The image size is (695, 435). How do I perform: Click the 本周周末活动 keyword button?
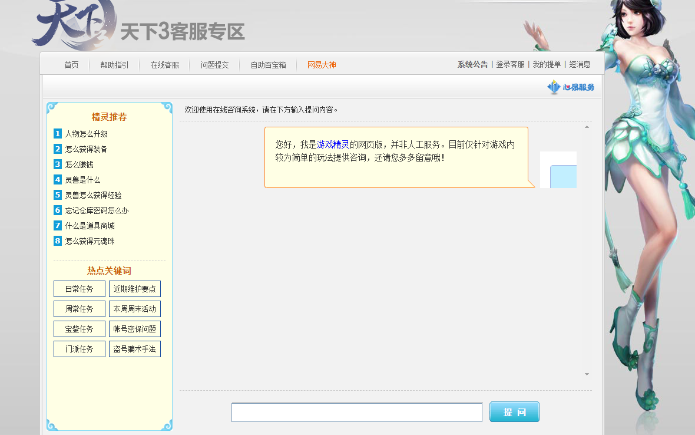pos(135,309)
